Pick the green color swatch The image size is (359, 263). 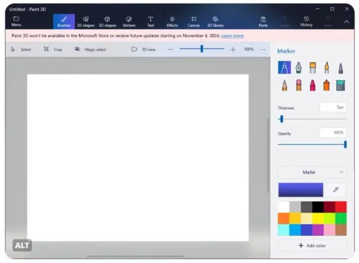click(x=341, y=218)
